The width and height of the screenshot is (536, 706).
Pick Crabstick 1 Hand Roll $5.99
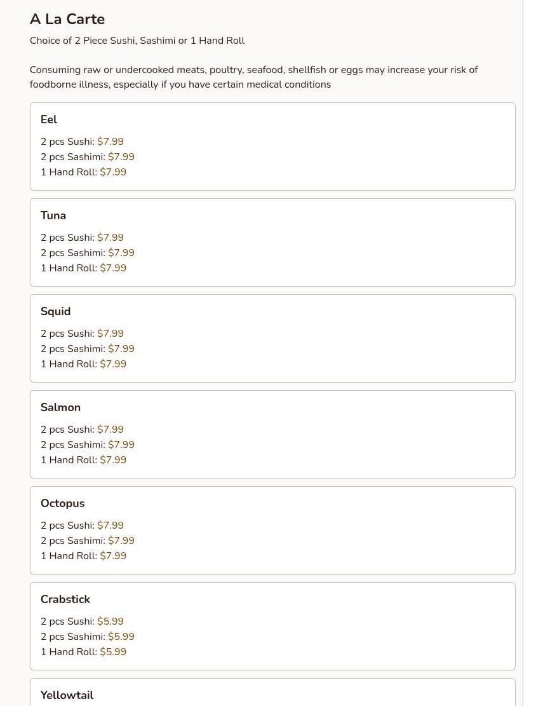pos(113,652)
